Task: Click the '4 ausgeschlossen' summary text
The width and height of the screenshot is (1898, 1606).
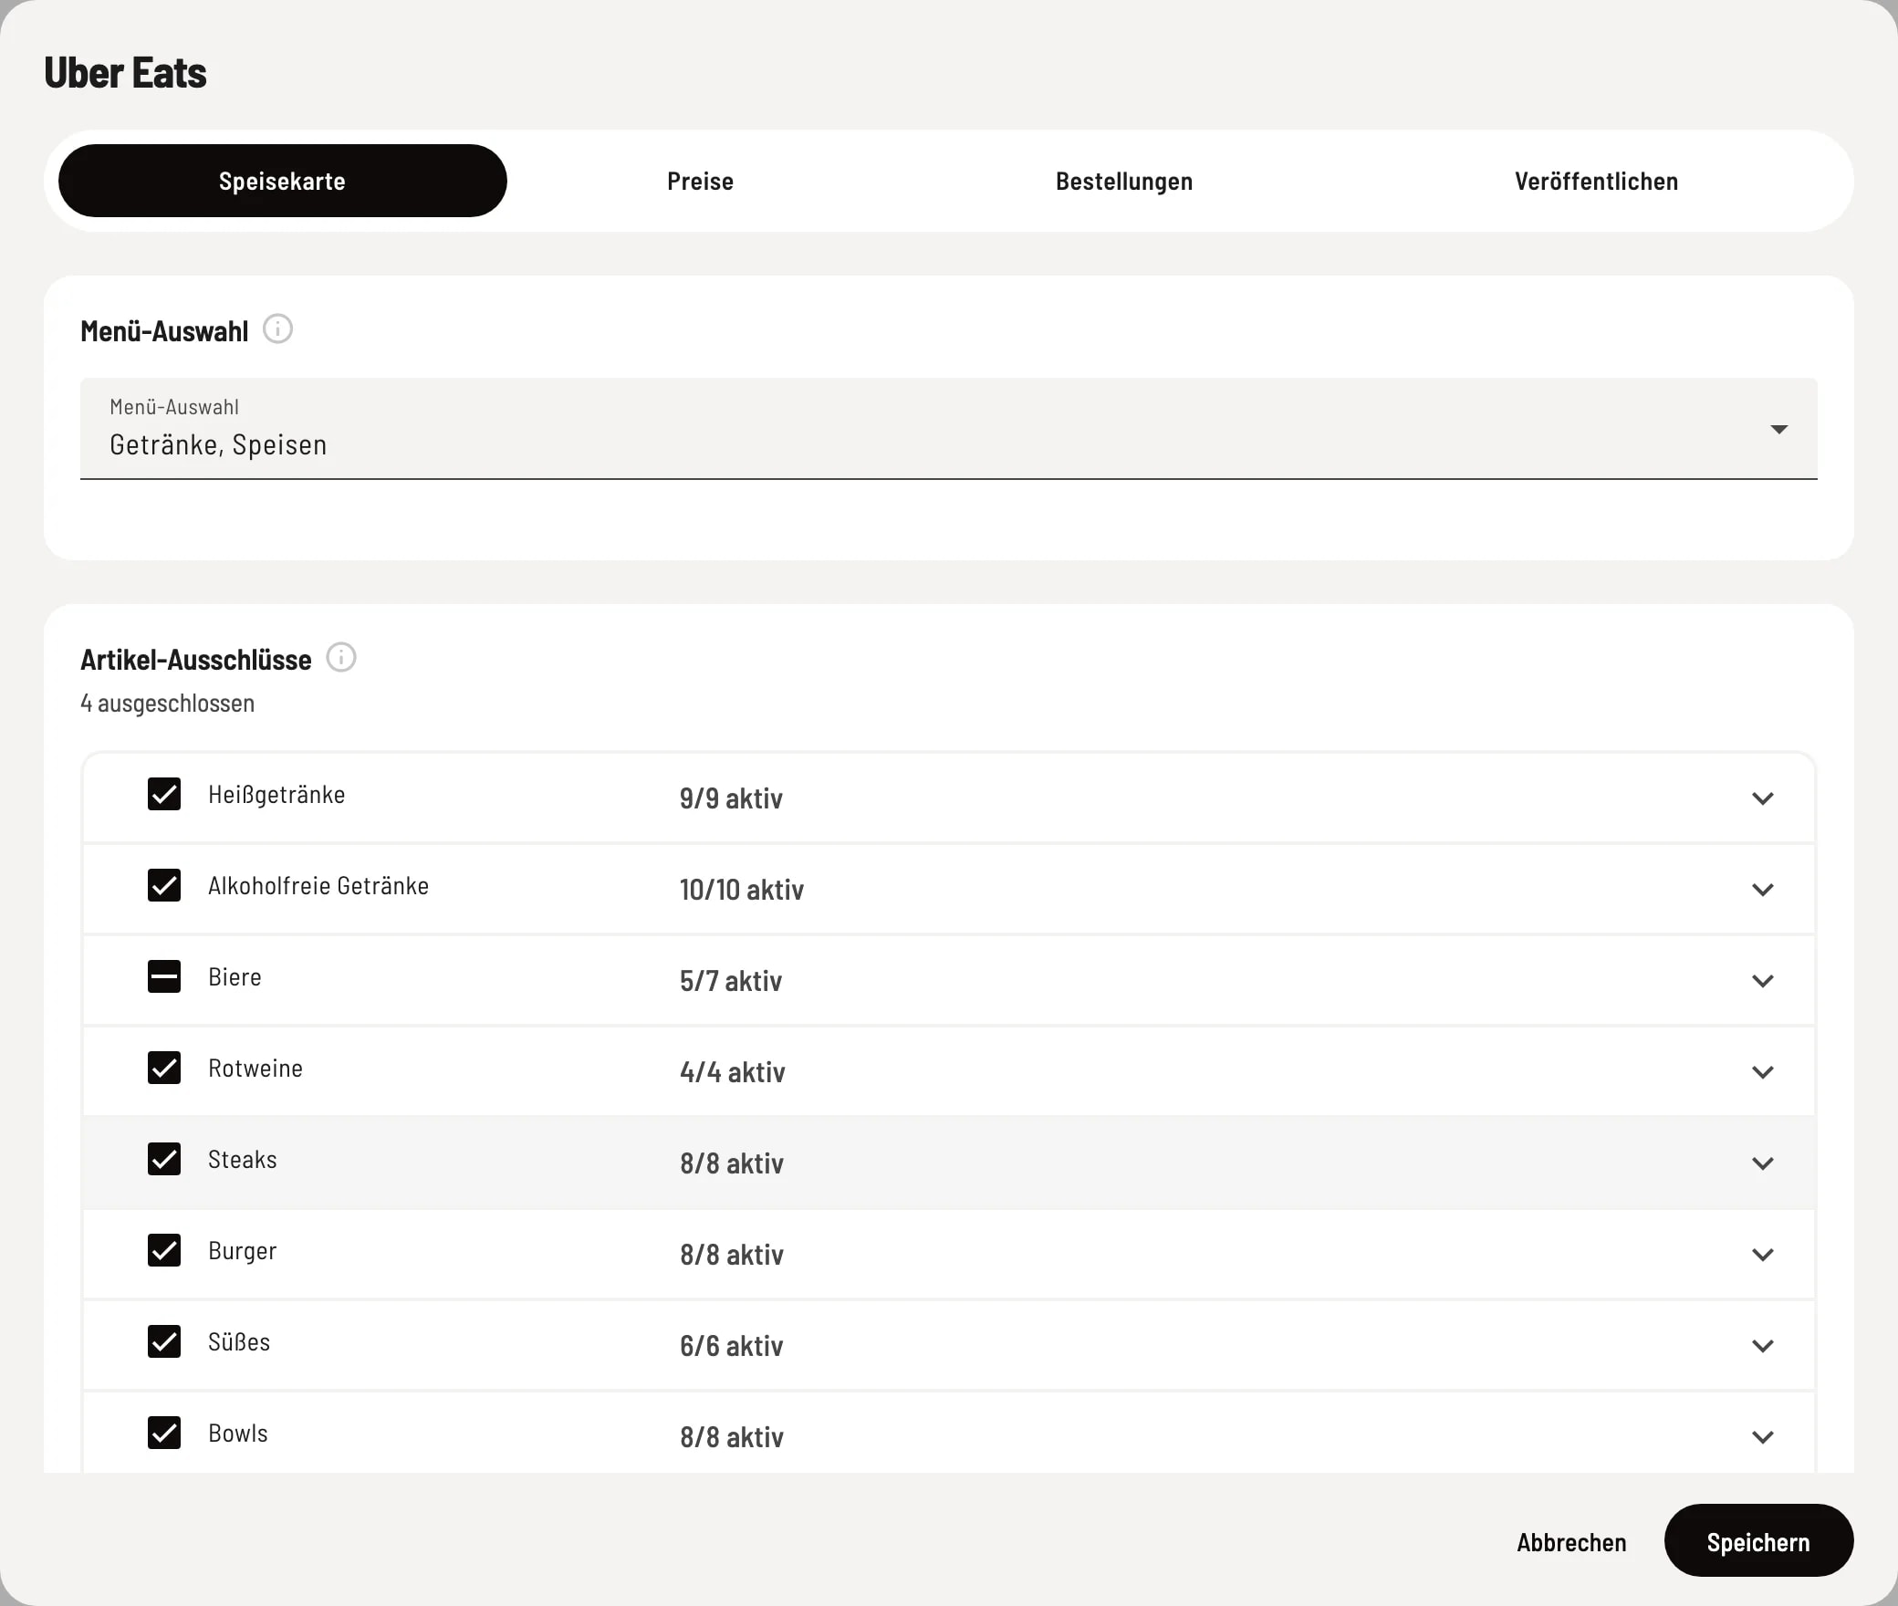Action: coord(168,703)
